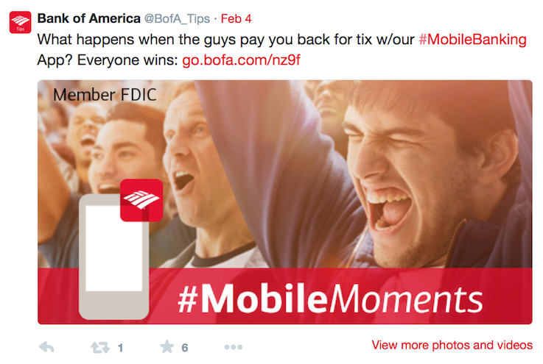Click the favorites count number 6
The width and height of the screenshot is (543, 364).
click(x=185, y=348)
